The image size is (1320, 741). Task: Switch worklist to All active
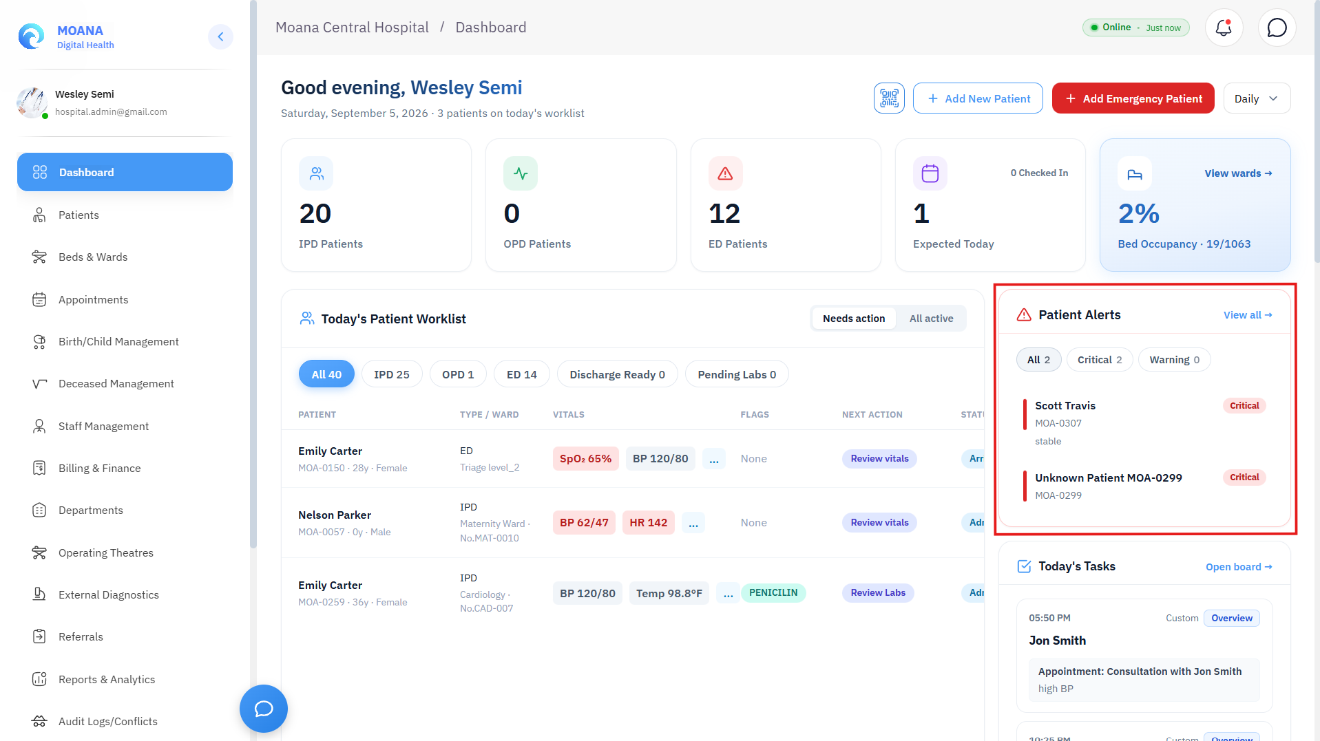point(931,319)
